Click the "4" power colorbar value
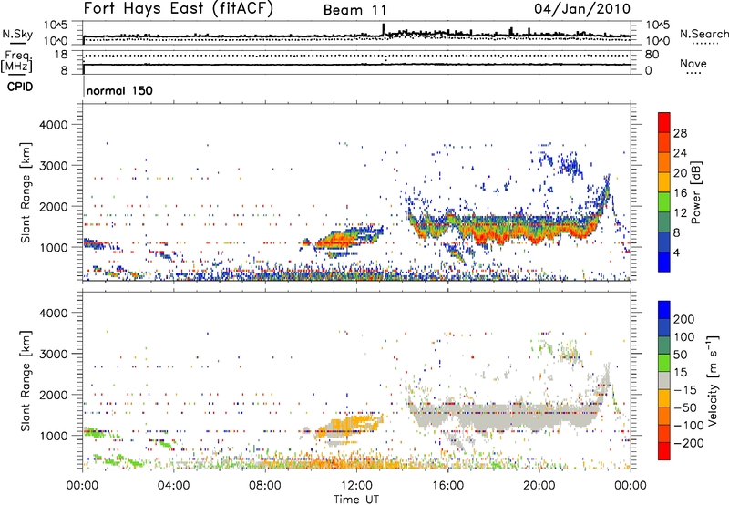Viewport: 729px width, 505px height. click(x=676, y=252)
